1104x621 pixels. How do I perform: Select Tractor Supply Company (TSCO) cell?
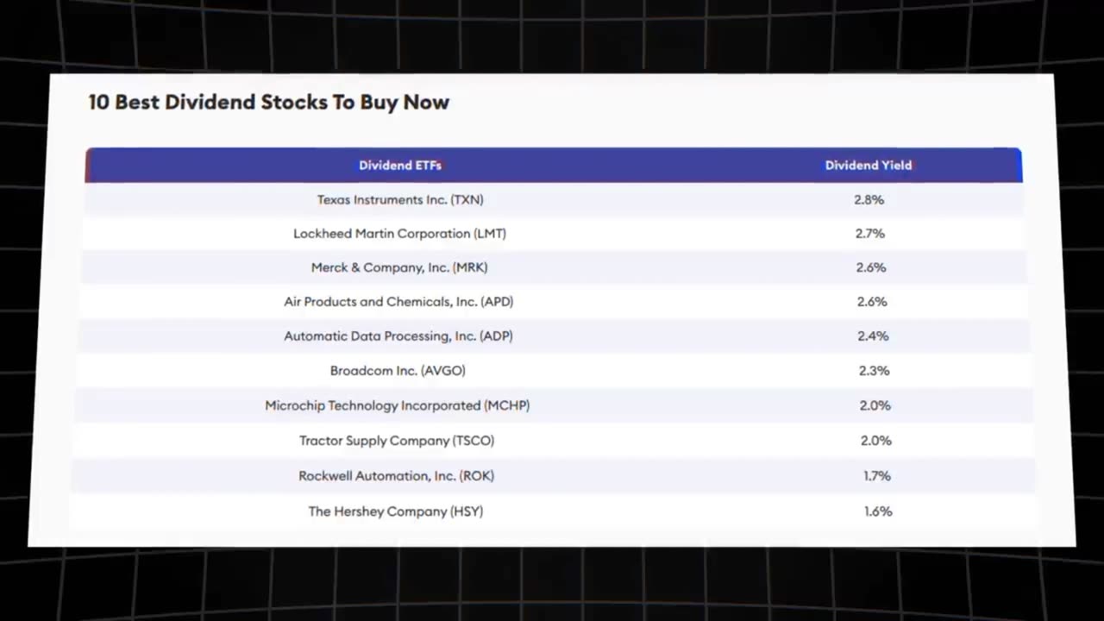[397, 441]
